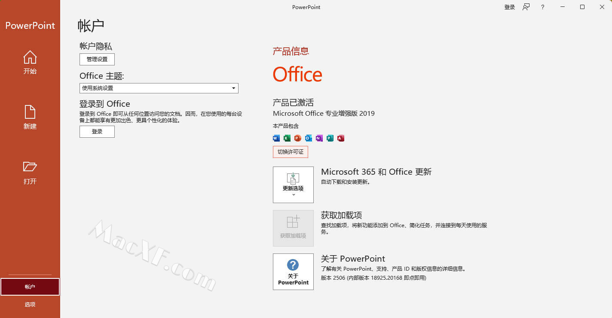
Task: Click the Microsoft 365 和 Office 更新 heading
Action: [376, 172]
